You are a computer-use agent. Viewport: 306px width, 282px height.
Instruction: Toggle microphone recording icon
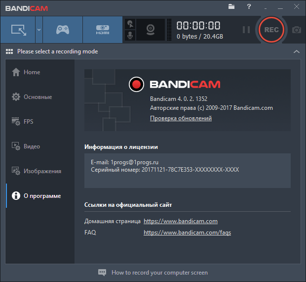pos(130,36)
